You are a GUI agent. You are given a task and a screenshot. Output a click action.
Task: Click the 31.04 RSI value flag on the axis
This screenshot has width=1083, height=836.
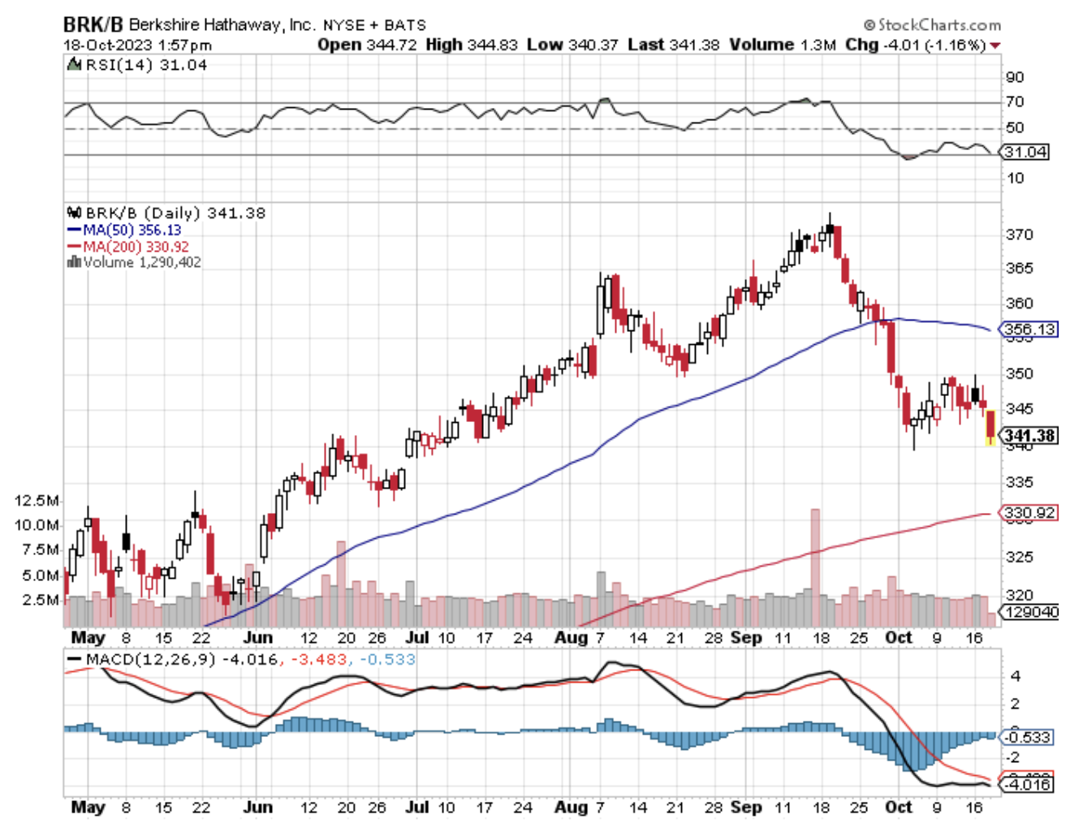(1025, 152)
